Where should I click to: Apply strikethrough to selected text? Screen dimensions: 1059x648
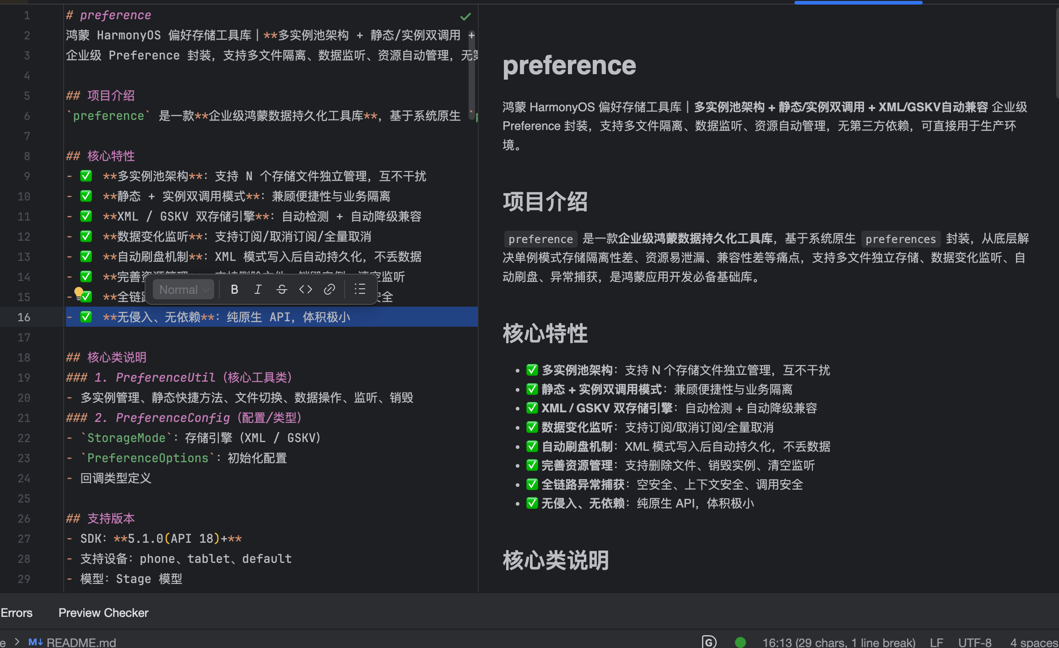pyautogui.click(x=281, y=289)
